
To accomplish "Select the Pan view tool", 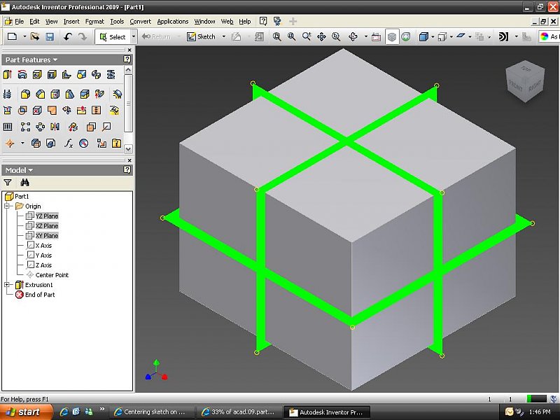I will 321,36.
